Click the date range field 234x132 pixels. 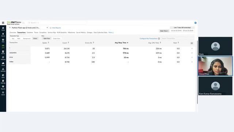pyautogui.click(x=182, y=31)
